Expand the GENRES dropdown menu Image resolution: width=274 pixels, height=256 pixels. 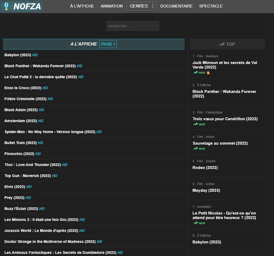[x=139, y=6]
